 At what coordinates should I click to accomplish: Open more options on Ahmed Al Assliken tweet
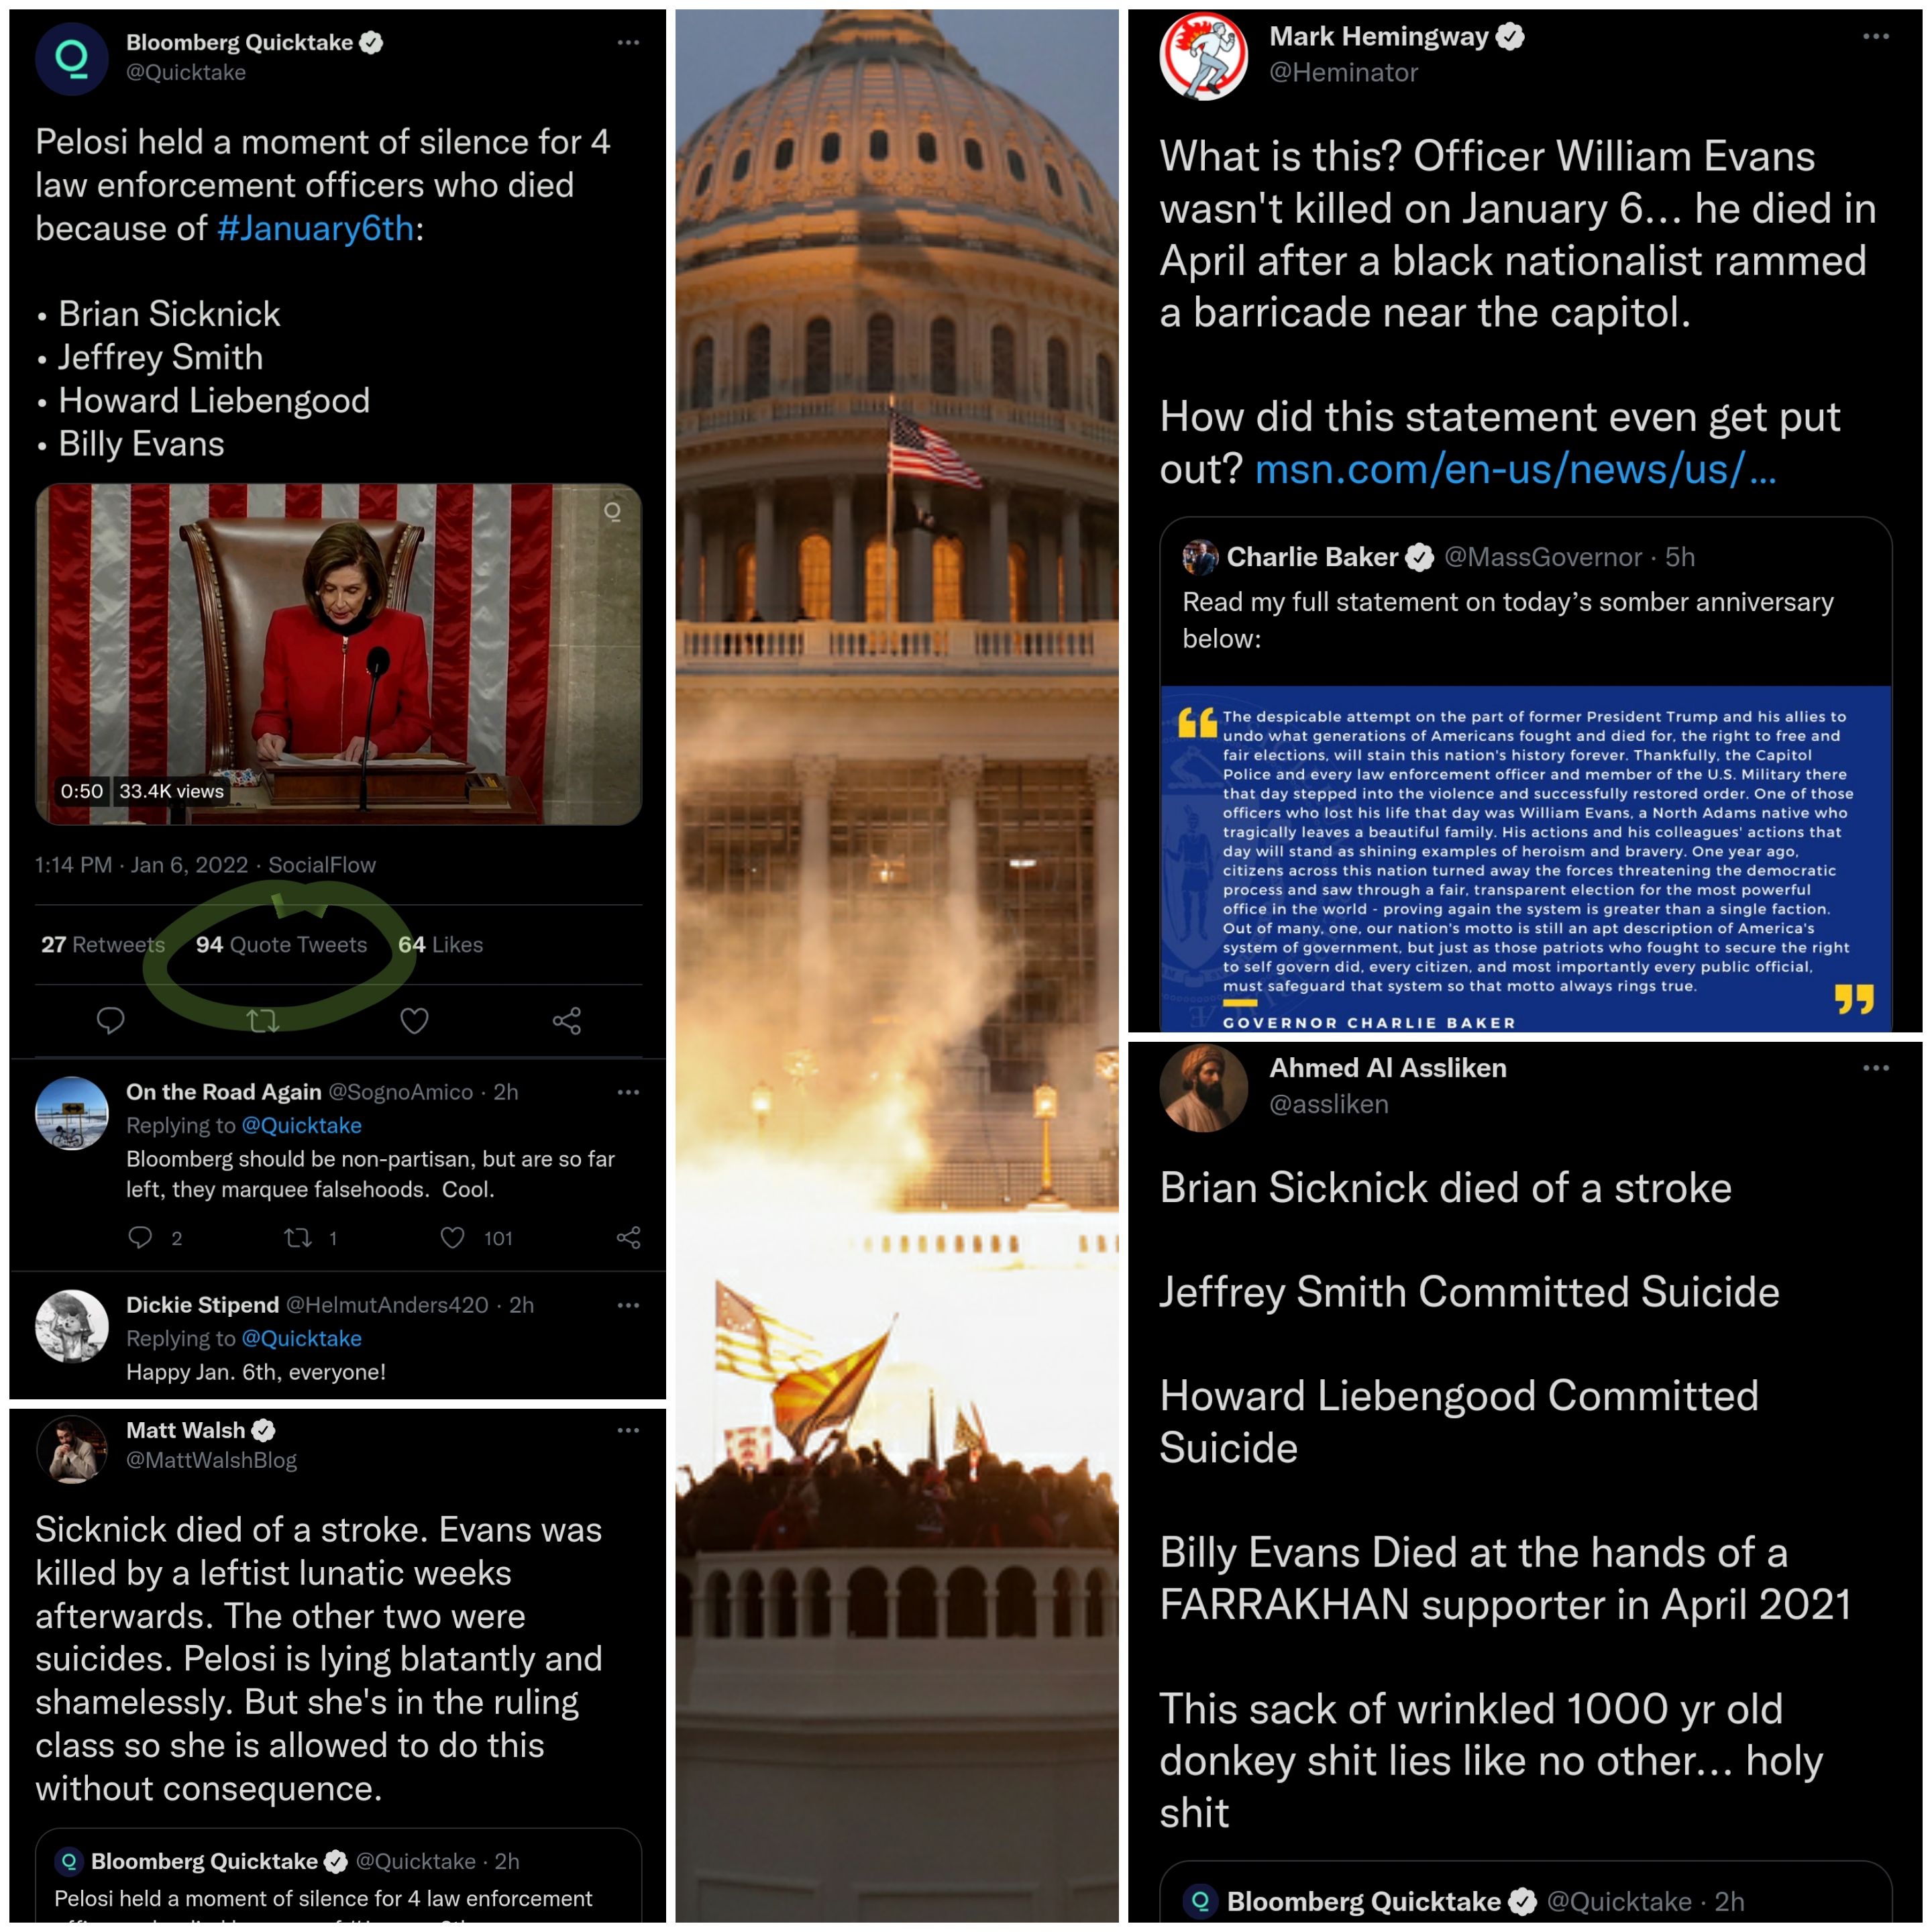click(x=1876, y=1068)
